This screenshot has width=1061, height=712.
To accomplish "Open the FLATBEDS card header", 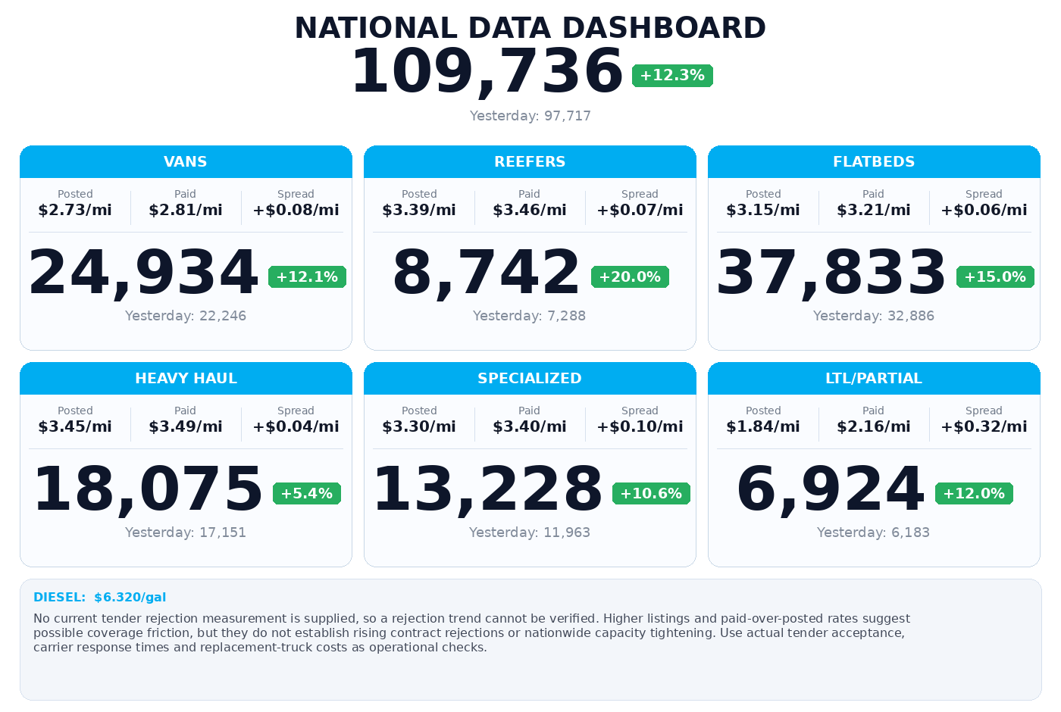I will [x=874, y=161].
